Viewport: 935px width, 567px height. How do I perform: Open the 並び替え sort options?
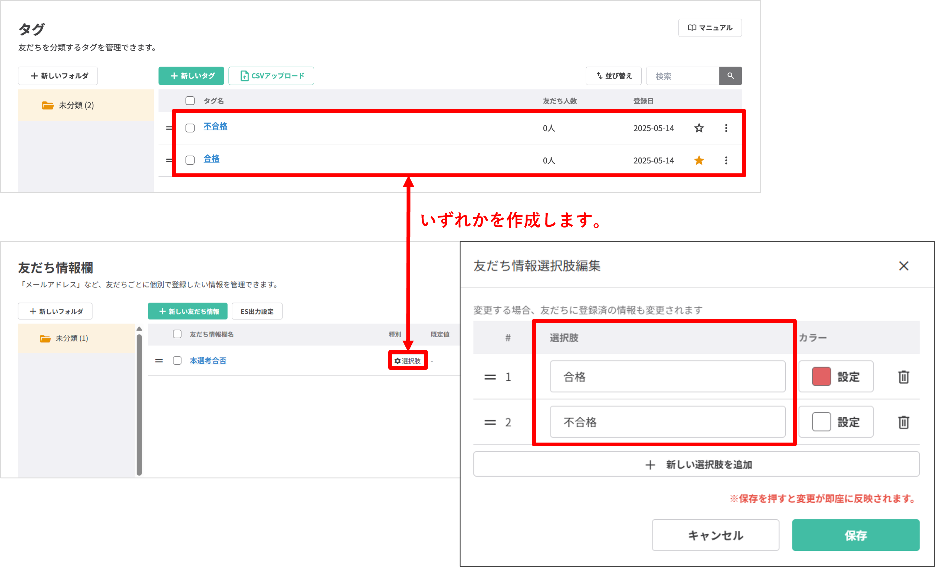[613, 76]
